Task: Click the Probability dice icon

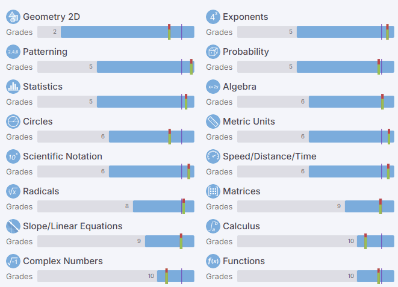Action: click(213, 52)
